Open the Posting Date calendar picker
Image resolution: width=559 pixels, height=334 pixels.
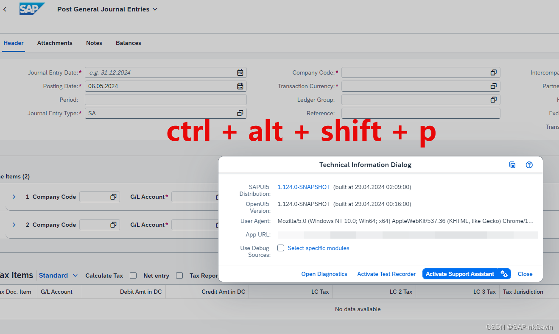pos(240,86)
